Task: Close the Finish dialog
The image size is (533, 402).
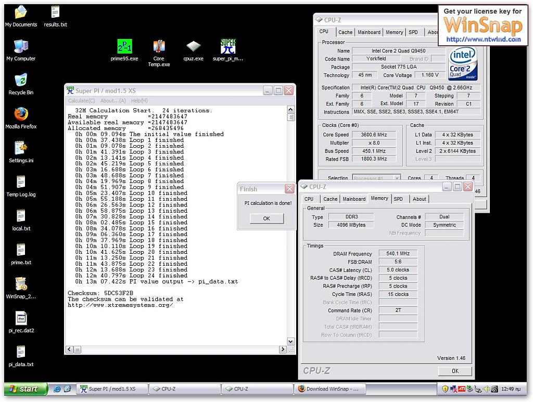Action: (289, 189)
